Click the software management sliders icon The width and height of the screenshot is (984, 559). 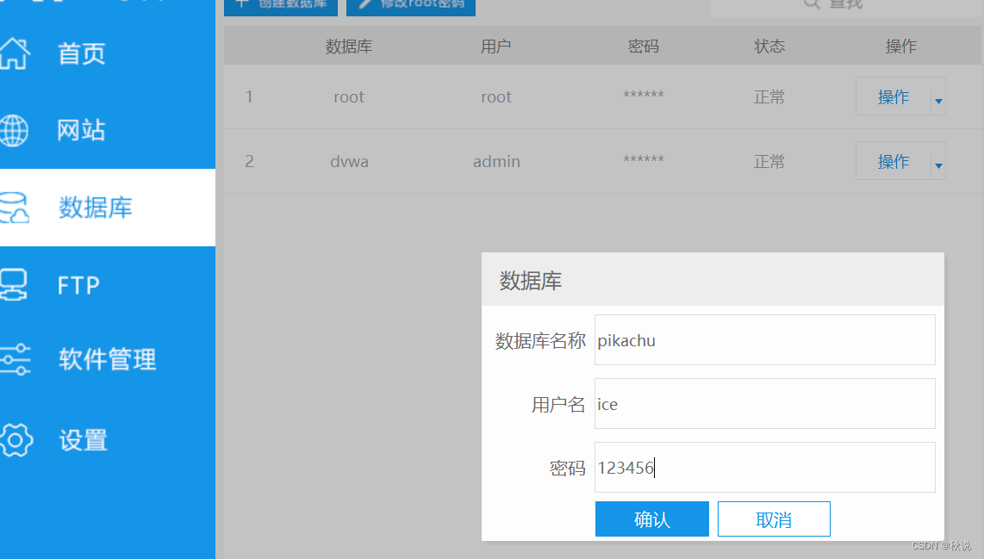pos(15,359)
